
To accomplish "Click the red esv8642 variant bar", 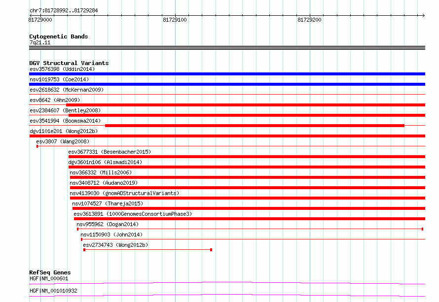I will point(246,105).
